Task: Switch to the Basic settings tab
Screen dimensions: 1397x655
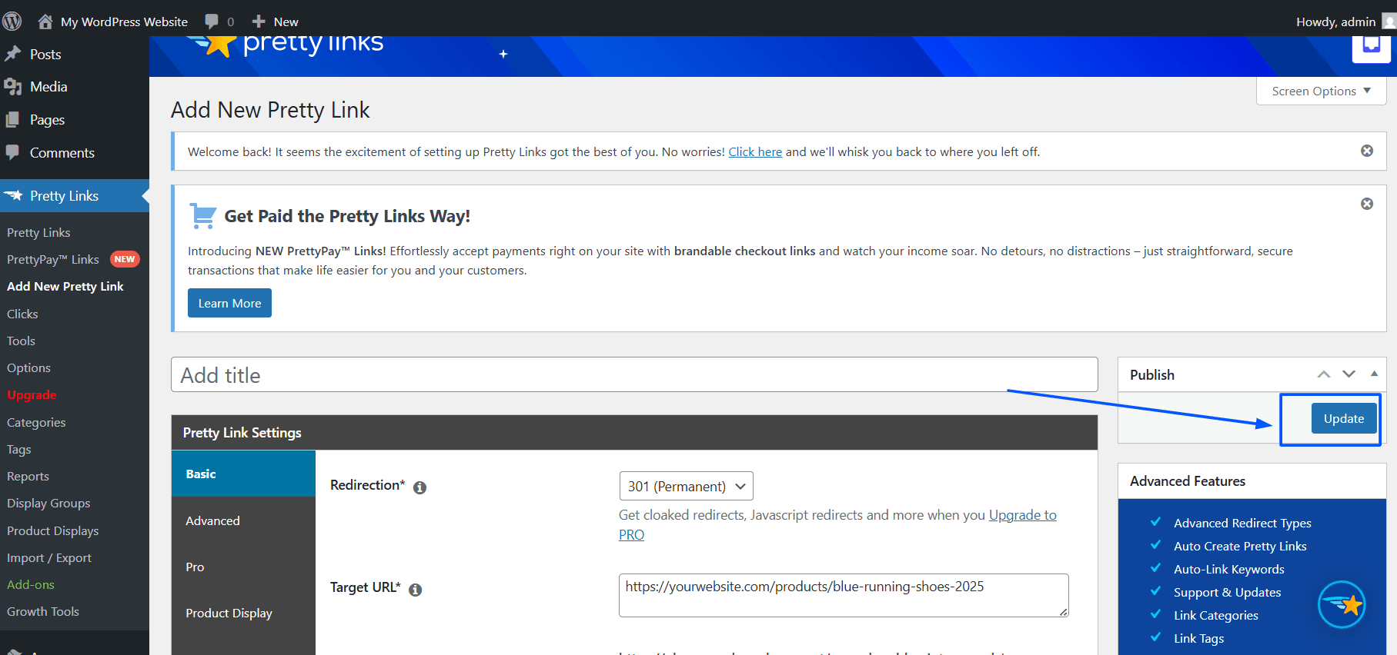Action: pos(243,474)
